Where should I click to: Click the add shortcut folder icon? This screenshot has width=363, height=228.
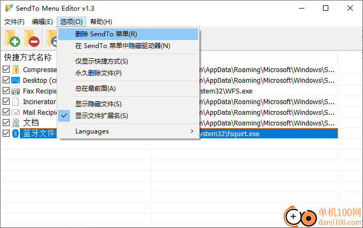[x=12, y=38]
